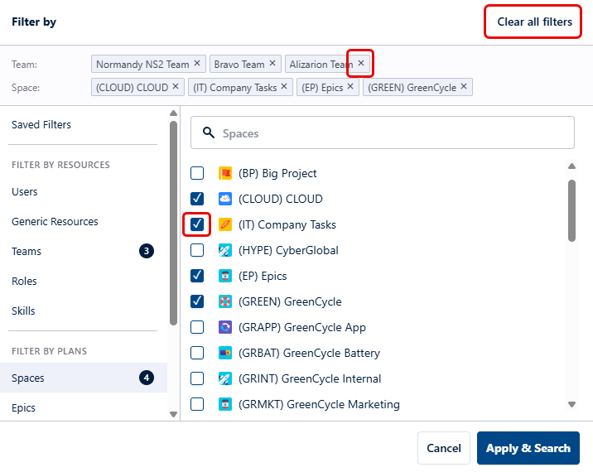
Task: Check the (GRBAT) GreenCycle Battery checkbox
Action: [197, 353]
